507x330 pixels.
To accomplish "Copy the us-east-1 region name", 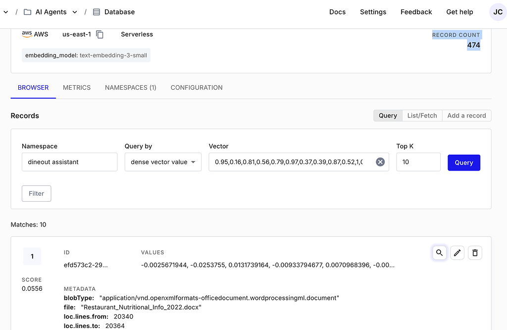I will pyautogui.click(x=101, y=35).
